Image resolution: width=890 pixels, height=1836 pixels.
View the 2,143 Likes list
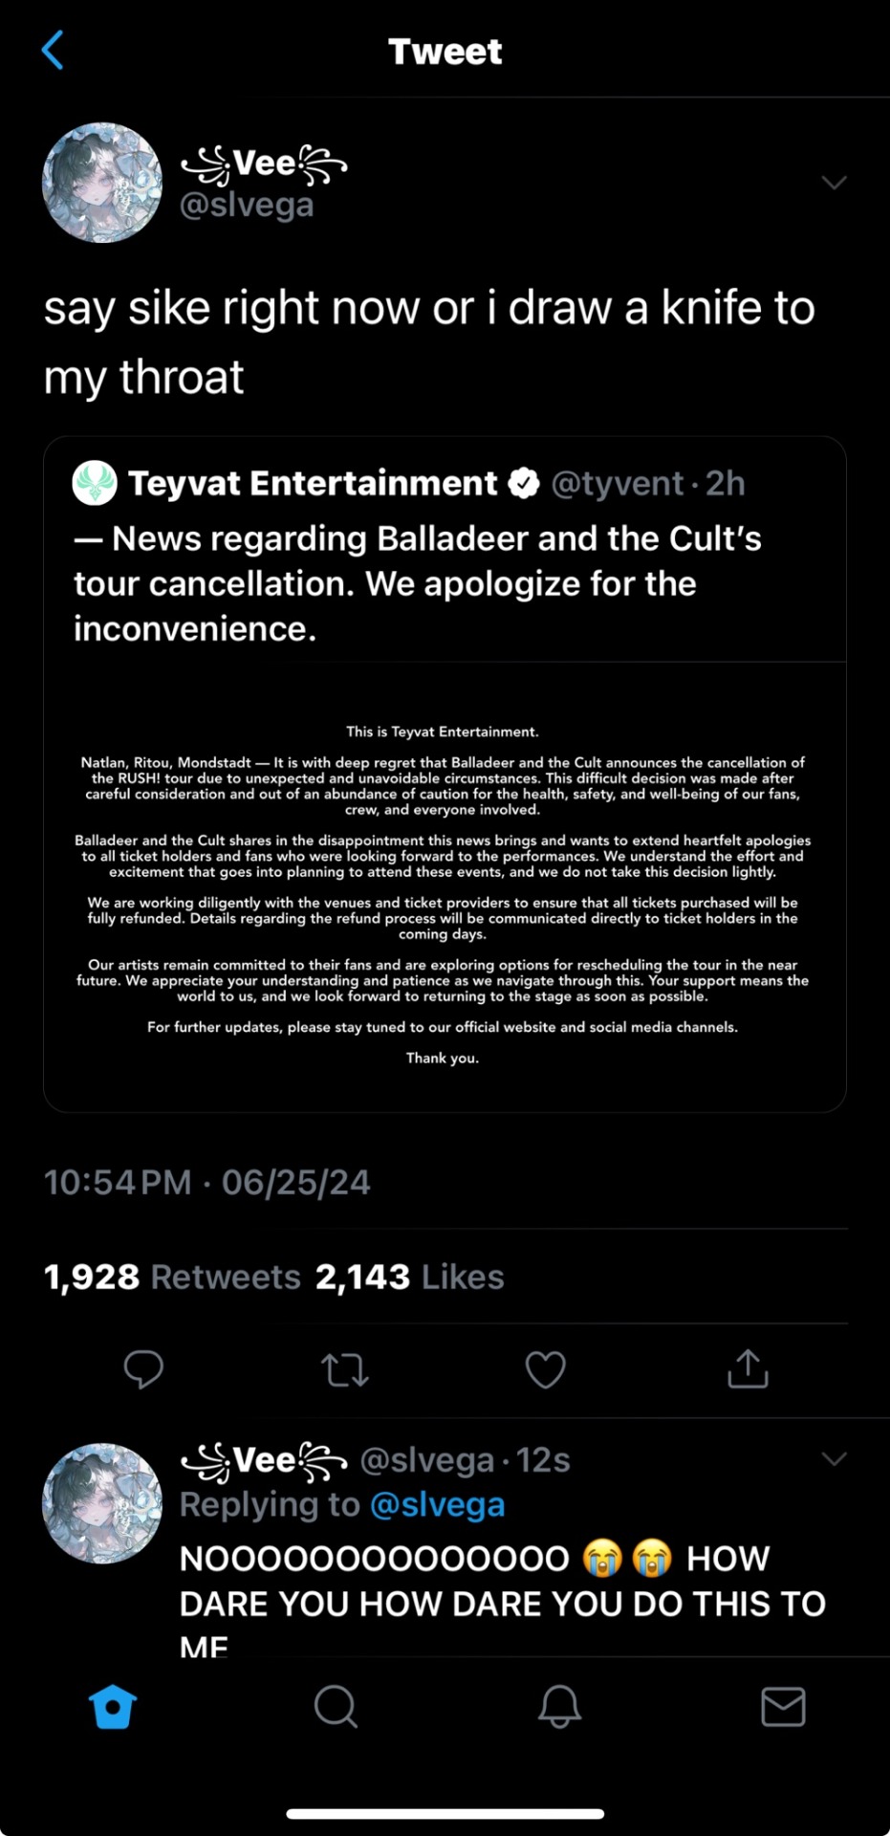(409, 1277)
